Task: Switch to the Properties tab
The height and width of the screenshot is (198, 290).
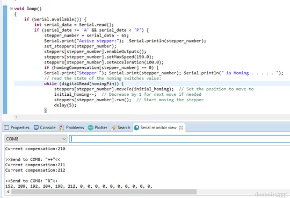Action: pyautogui.click(x=17, y=128)
